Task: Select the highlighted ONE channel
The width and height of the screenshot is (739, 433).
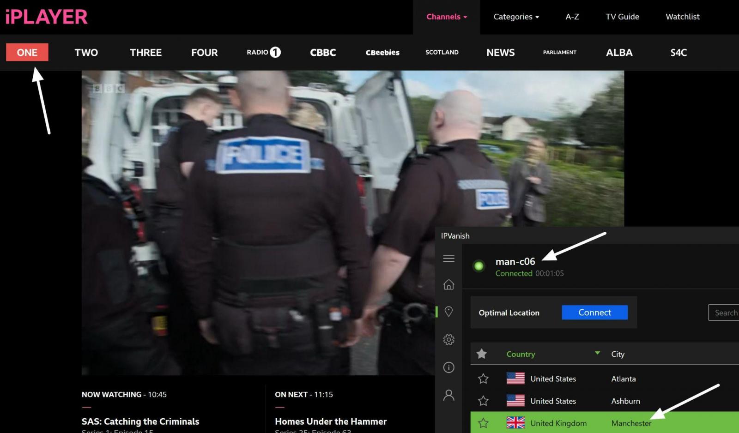Action: [27, 52]
